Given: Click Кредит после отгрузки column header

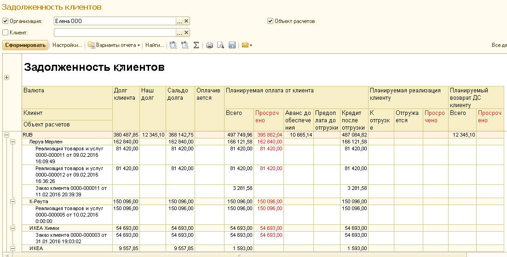Looking at the screenshot, I should 354,120.
